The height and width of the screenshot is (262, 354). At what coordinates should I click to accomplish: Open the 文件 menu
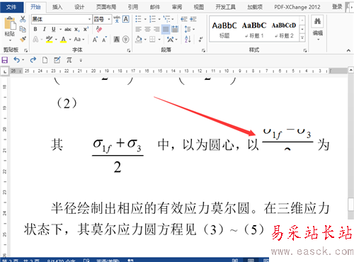11,7
